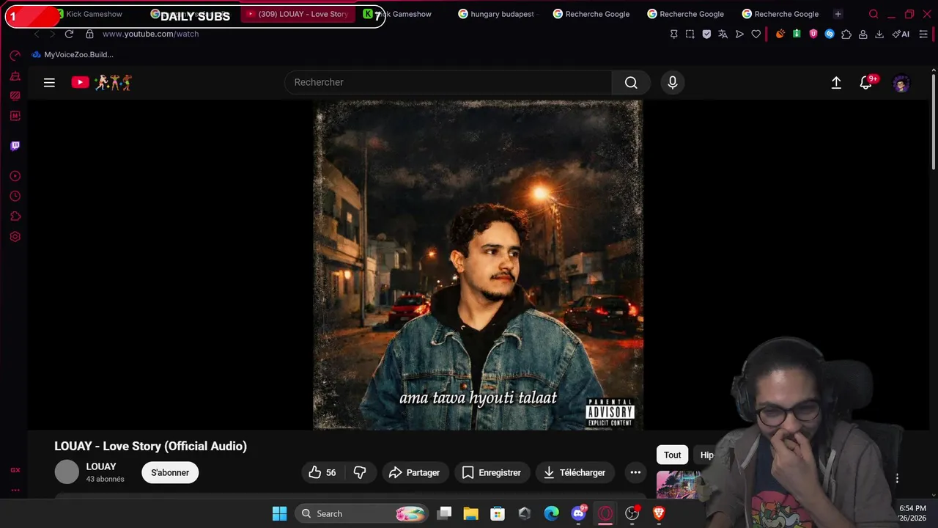This screenshot has width=938, height=528.
Task: Focus the Rechercher search field
Action: (x=448, y=83)
